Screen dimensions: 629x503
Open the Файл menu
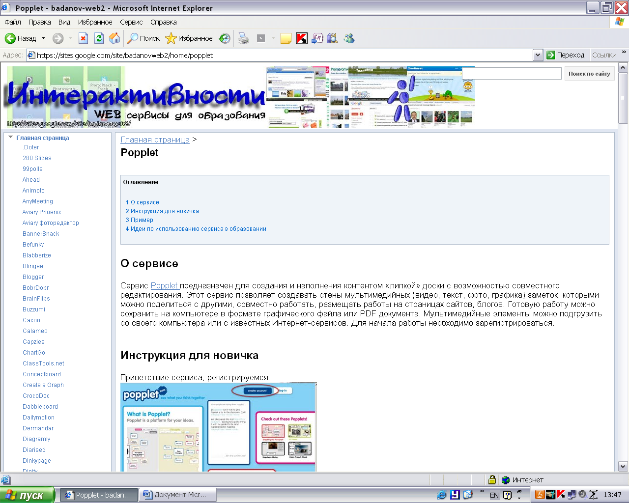(13, 22)
